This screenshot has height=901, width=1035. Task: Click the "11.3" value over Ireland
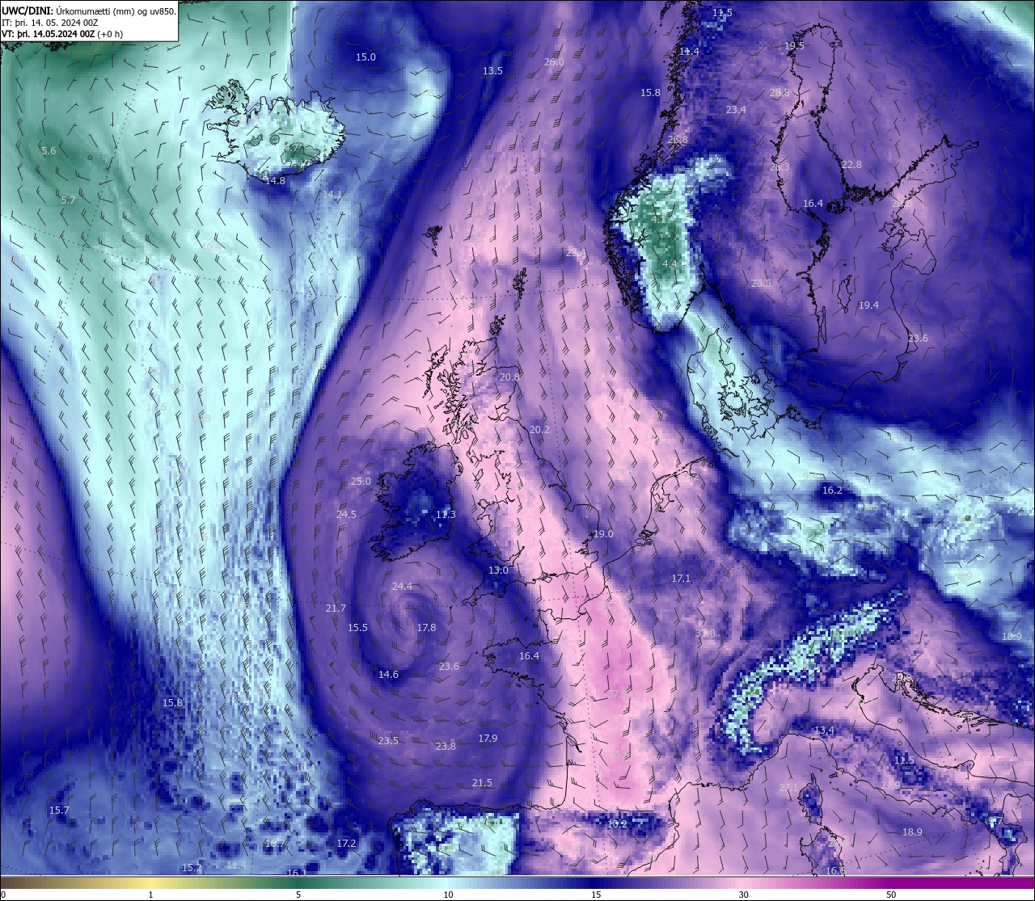(446, 515)
